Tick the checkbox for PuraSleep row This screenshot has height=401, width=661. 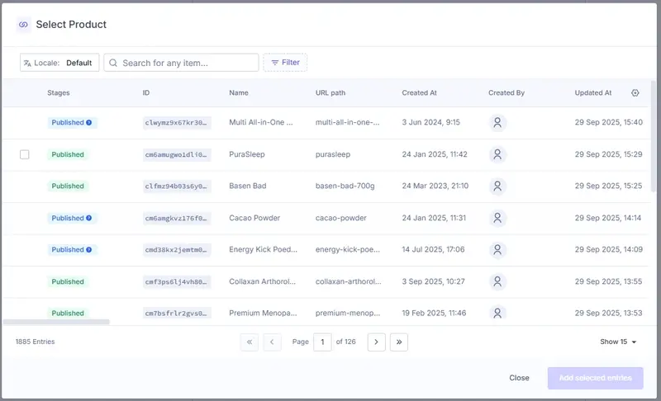coord(25,154)
